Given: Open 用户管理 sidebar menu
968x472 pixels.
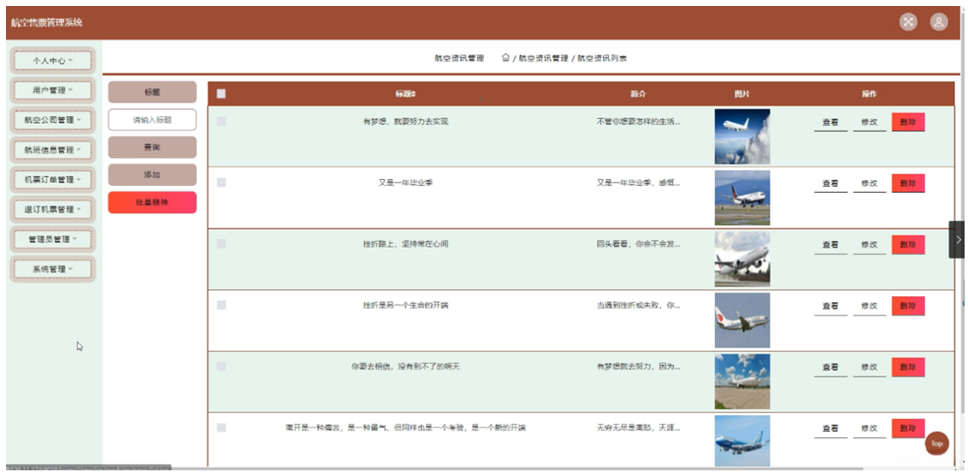Looking at the screenshot, I should [x=53, y=90].
